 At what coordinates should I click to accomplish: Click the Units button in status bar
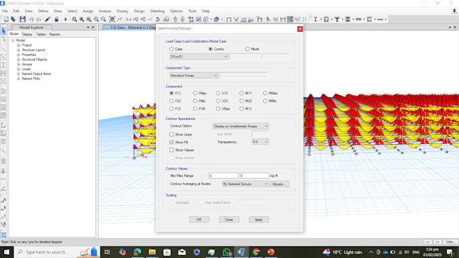tap(450, 242)
